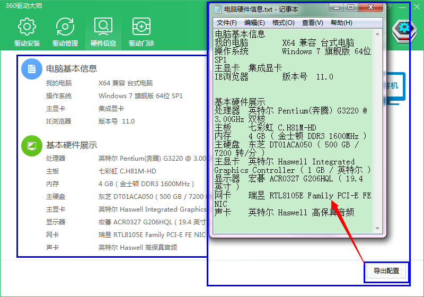This screenshot has width=424, height=297.
Task: Click the 英特尔 Haswell Integrated Graphics value in 360驱动大师
Action: click(x=153, y=209)
